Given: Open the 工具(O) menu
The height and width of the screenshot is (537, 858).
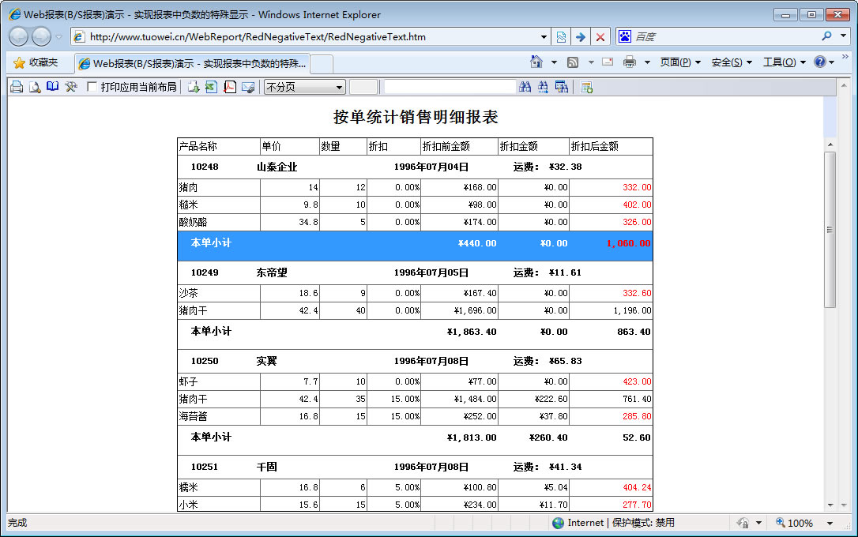Looking at the screenshot, I should pyautogui.click(x=784, y=62).
